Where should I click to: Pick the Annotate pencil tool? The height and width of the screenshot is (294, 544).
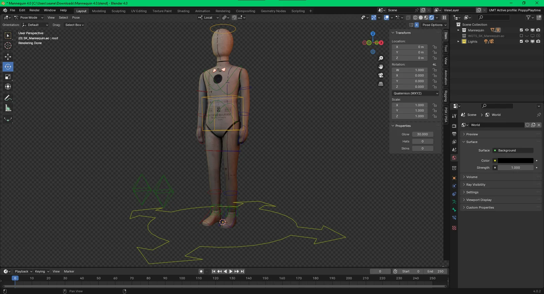point(8,98)
